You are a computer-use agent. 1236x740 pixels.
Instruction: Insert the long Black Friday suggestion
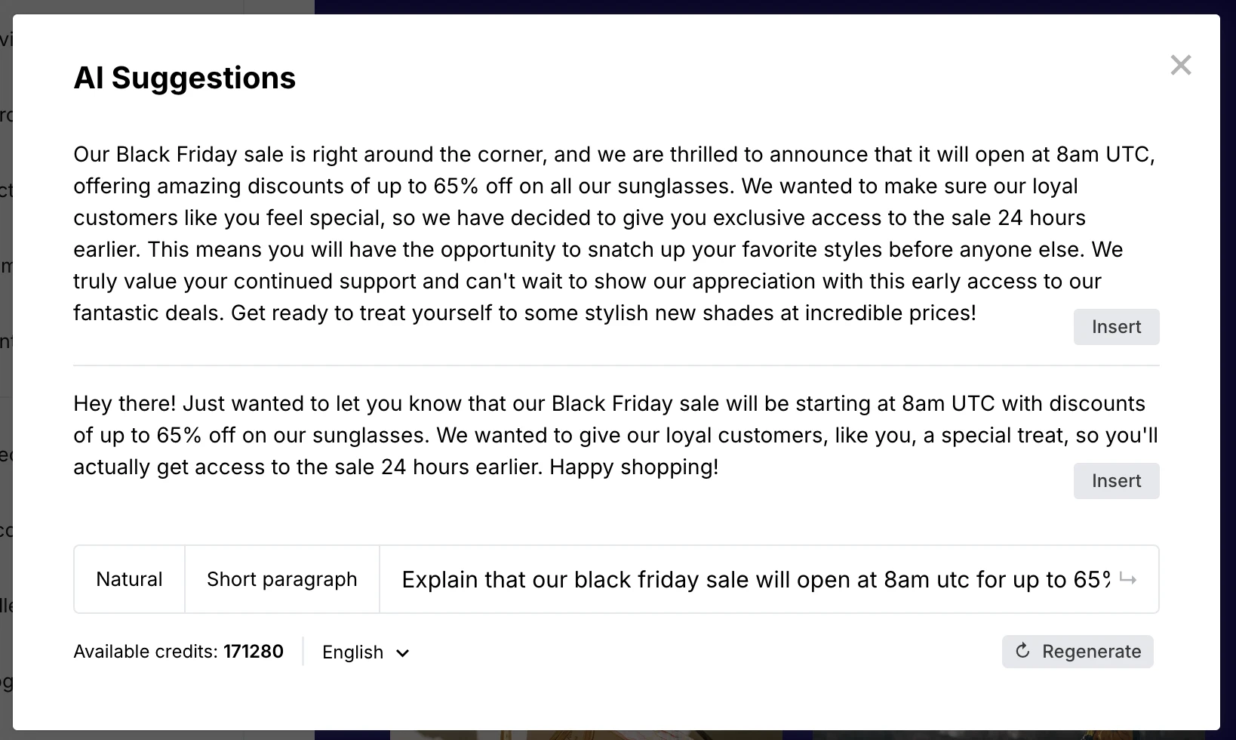point(1116,327)
